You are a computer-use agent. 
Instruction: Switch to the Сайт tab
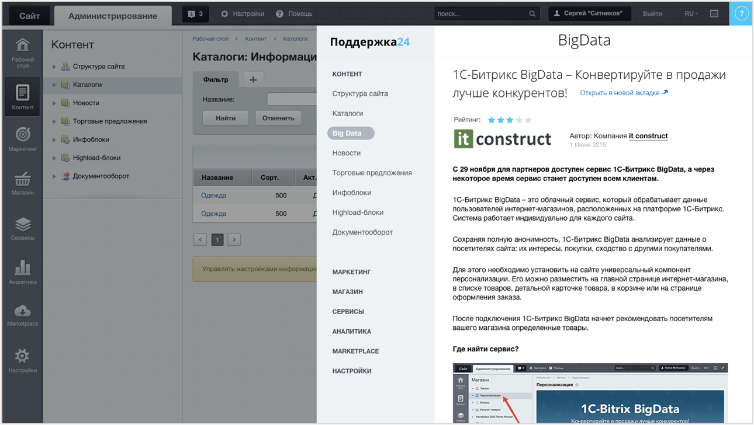[x=29, y=16]
